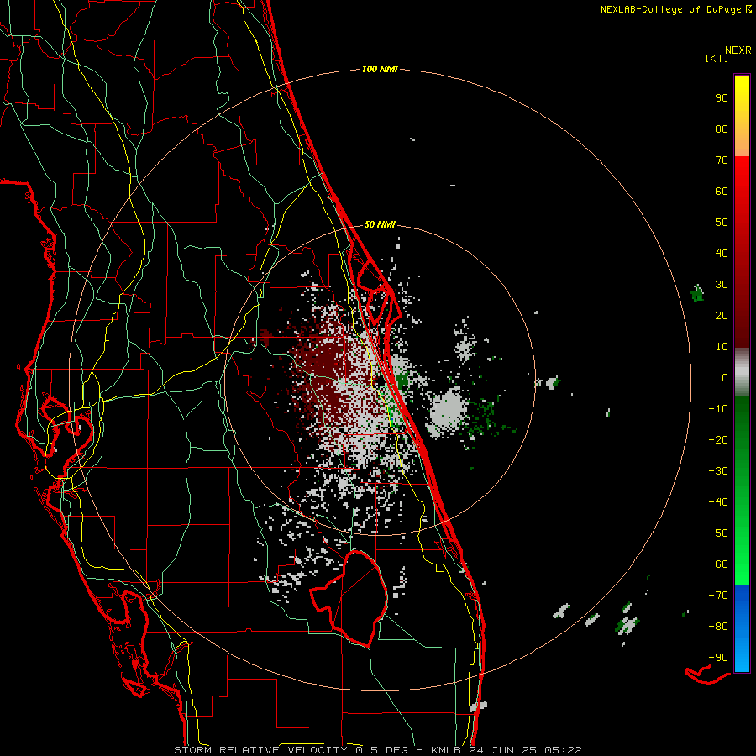The width and height of the screenshot is (756, 756).
Task: Click the 40 value on velocity scale
Action: pyautogui.click(x=722, y=253)
